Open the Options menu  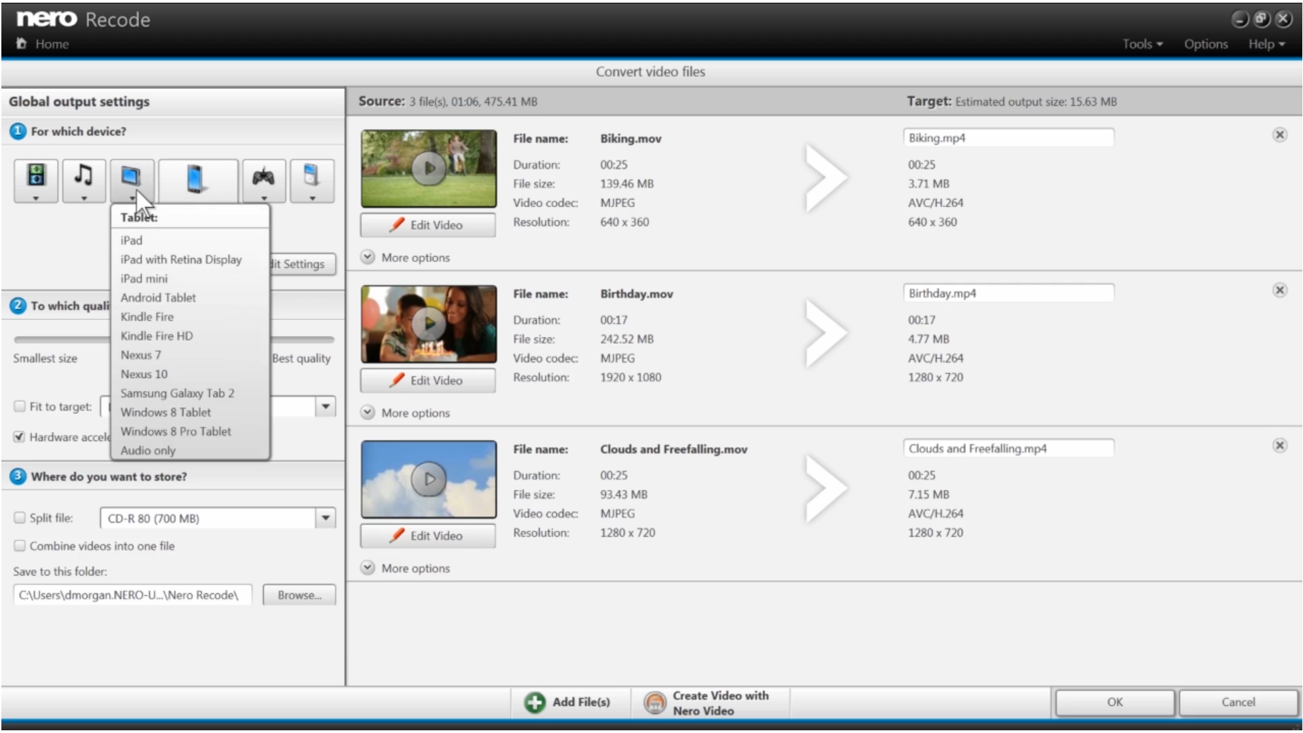point(1206,44)
